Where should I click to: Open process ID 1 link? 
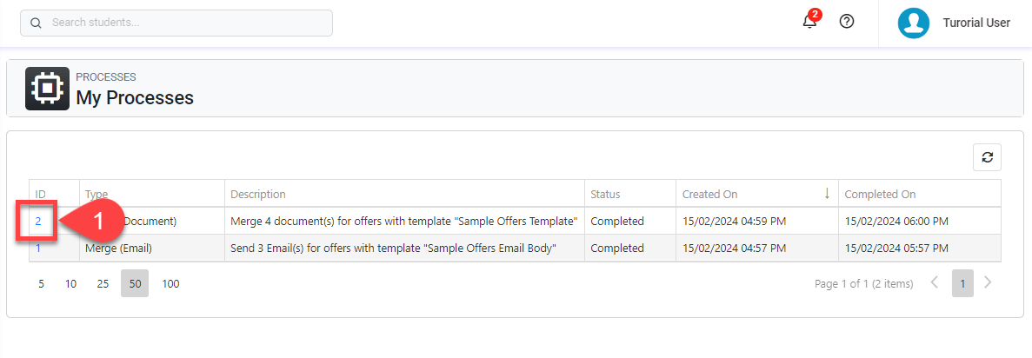click(x=38, y=249)
